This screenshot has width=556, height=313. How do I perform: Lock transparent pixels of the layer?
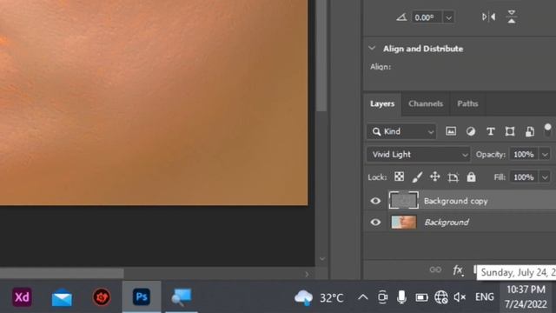point(399,176)
